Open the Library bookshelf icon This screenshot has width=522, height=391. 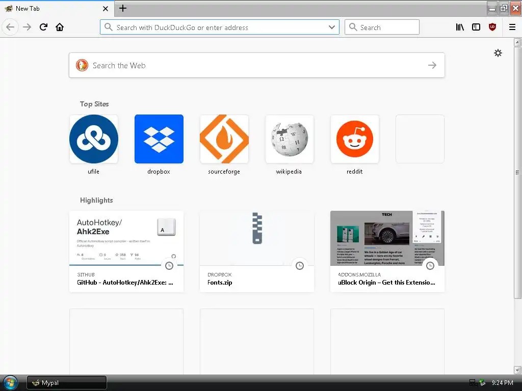[460, 27]
